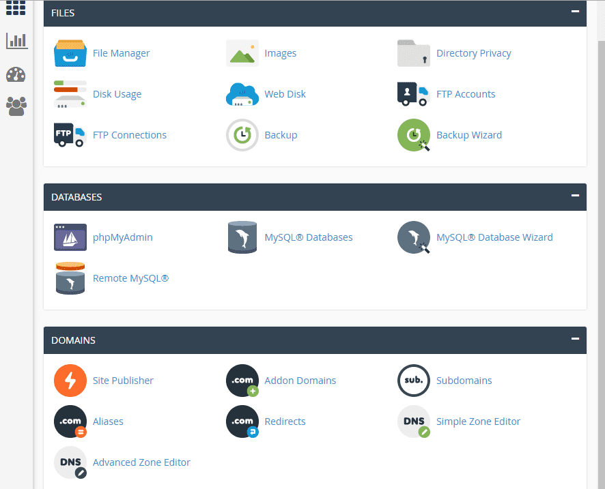Launch phpMyAdmin

[x=122, y=237]
